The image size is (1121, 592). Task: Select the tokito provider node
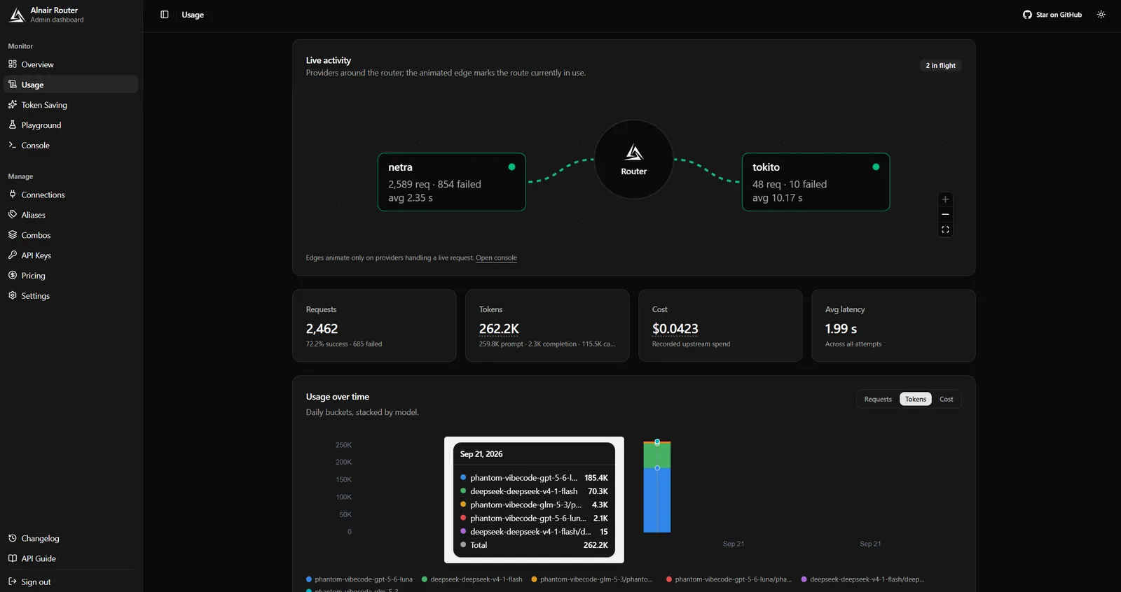[x=816, y=182]
